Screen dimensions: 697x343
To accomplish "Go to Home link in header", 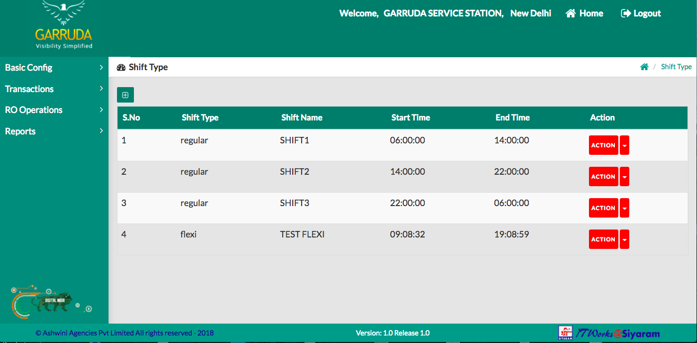I will point(591,13).
